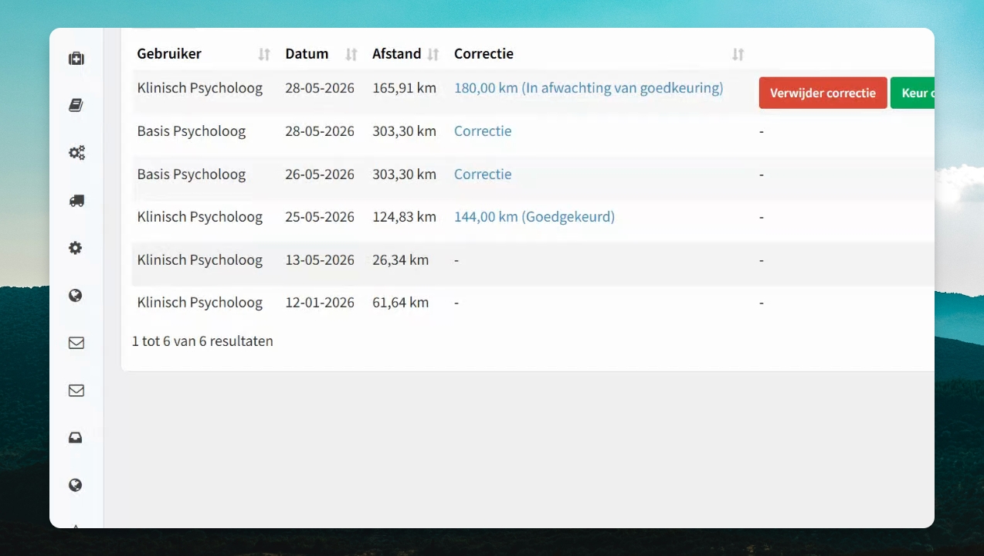Open Correctie link for 28-05-2026 Basis Psycholoog
The image size is (984, 556).
click(483, 131)
